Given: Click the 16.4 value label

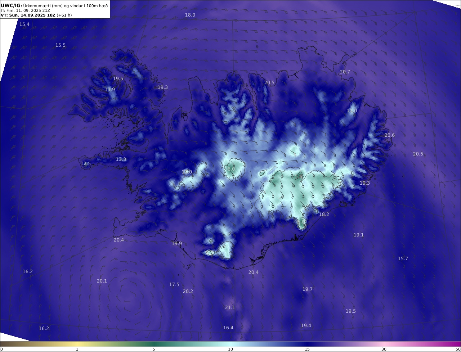Looking at the screenshot, I should click(228, 328).
